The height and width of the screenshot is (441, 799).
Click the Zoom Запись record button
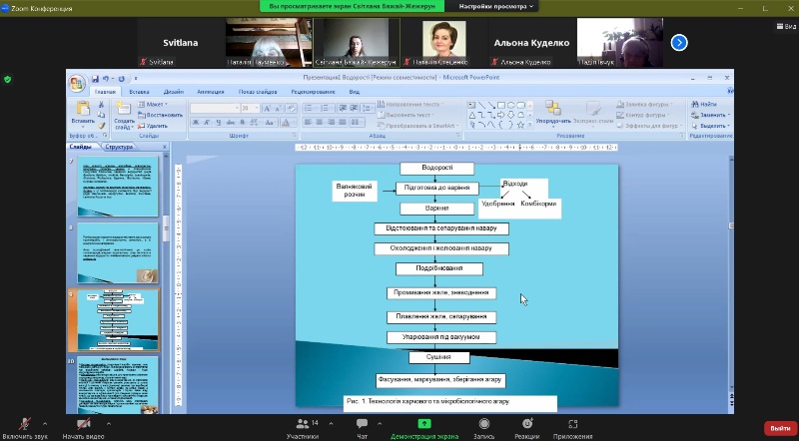pos(484,428)
